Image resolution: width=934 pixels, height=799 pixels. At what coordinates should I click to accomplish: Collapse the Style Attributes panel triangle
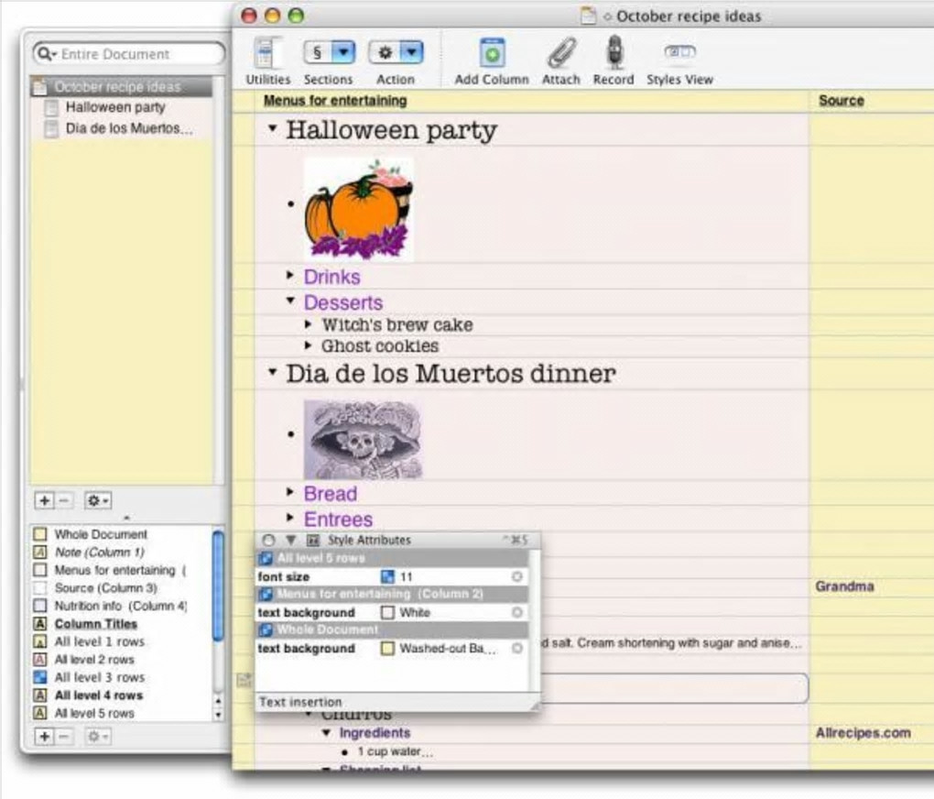tap(290, 541)
